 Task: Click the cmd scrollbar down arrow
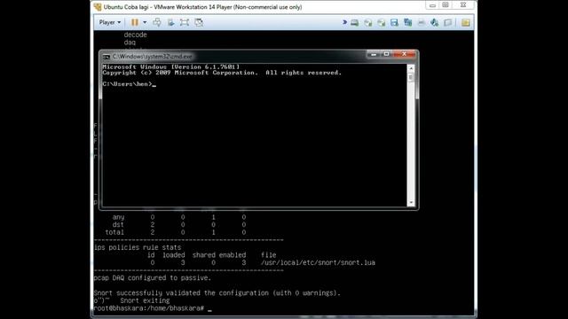tap(411, 203)
